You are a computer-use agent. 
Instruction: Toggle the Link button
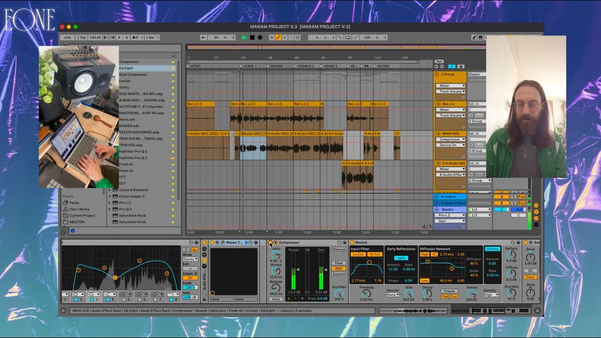[68, 38]
